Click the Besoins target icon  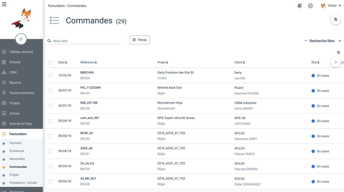[x=4, y=83]
